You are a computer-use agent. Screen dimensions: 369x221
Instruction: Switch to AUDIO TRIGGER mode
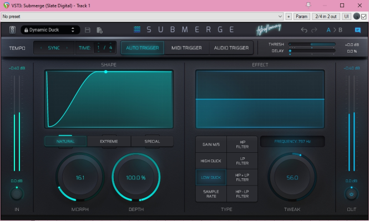(231, 48)
